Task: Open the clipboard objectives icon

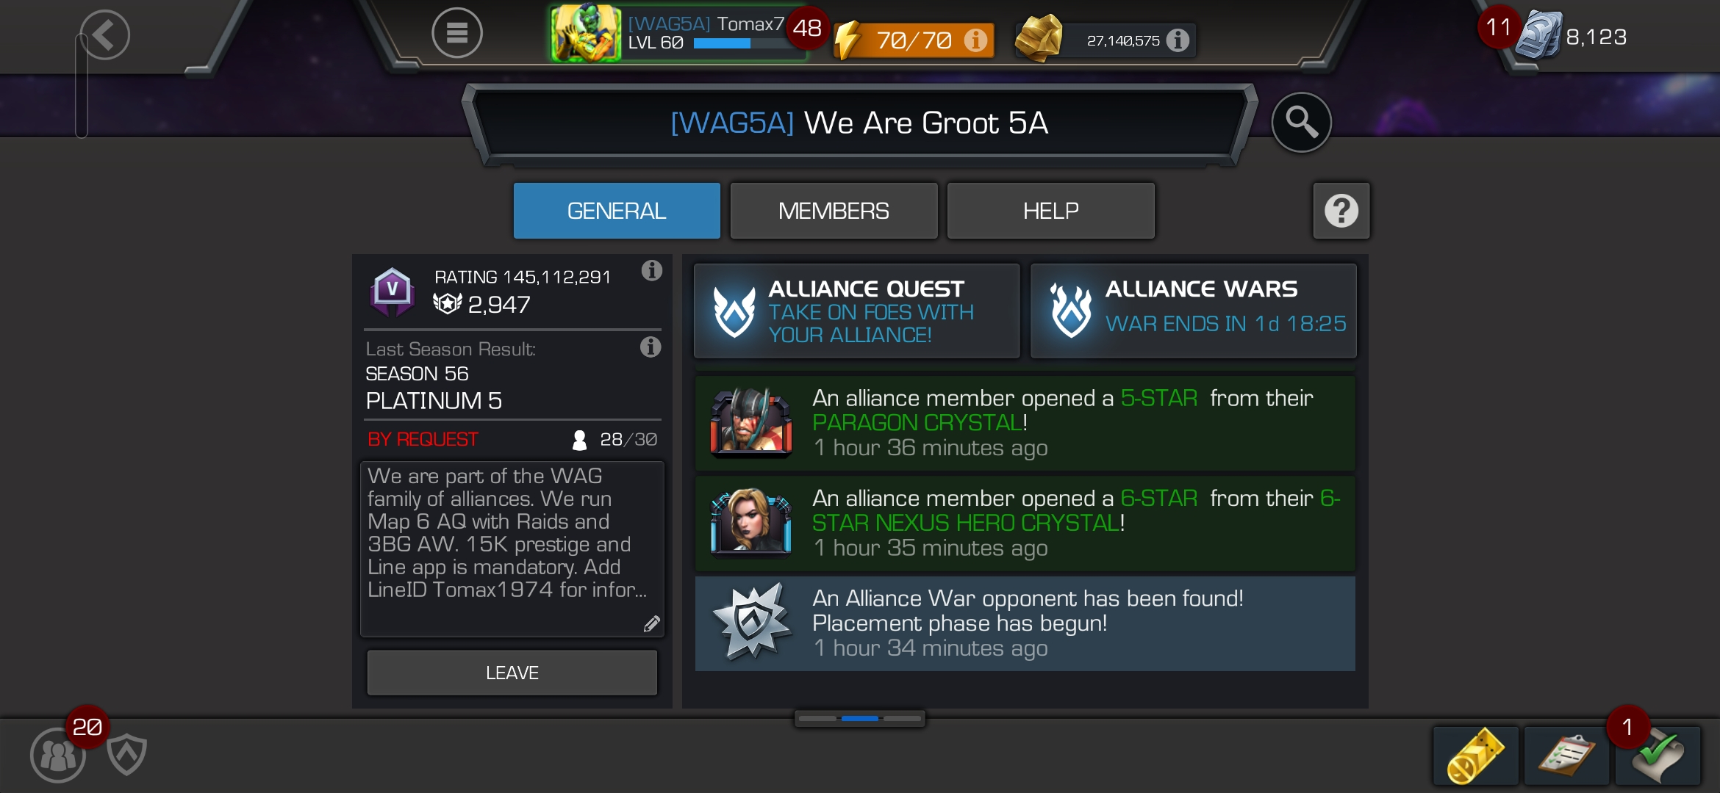Action: pos(1566,756)
